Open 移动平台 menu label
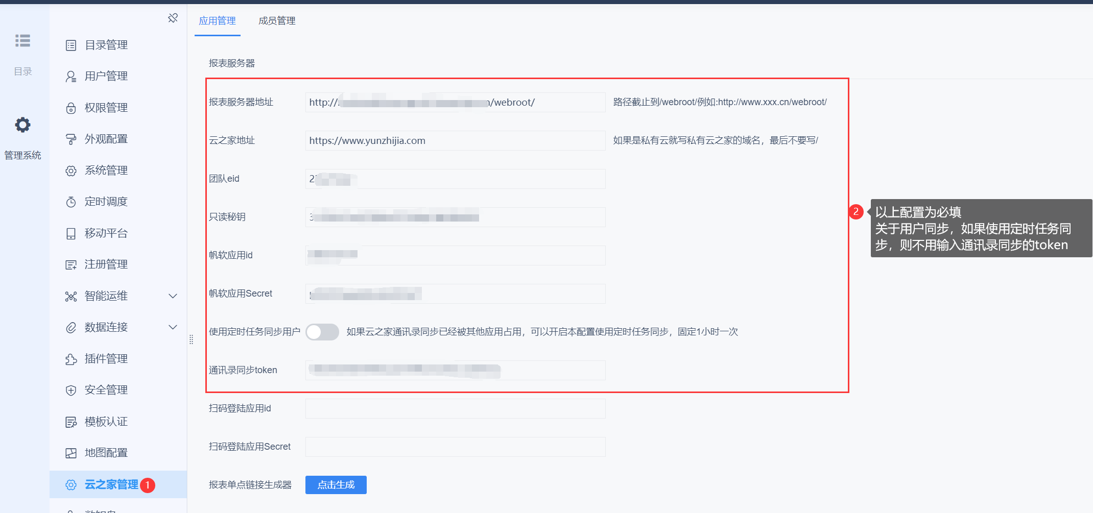The height and width of the screenshot is (513, 1093). click(106, 233)
